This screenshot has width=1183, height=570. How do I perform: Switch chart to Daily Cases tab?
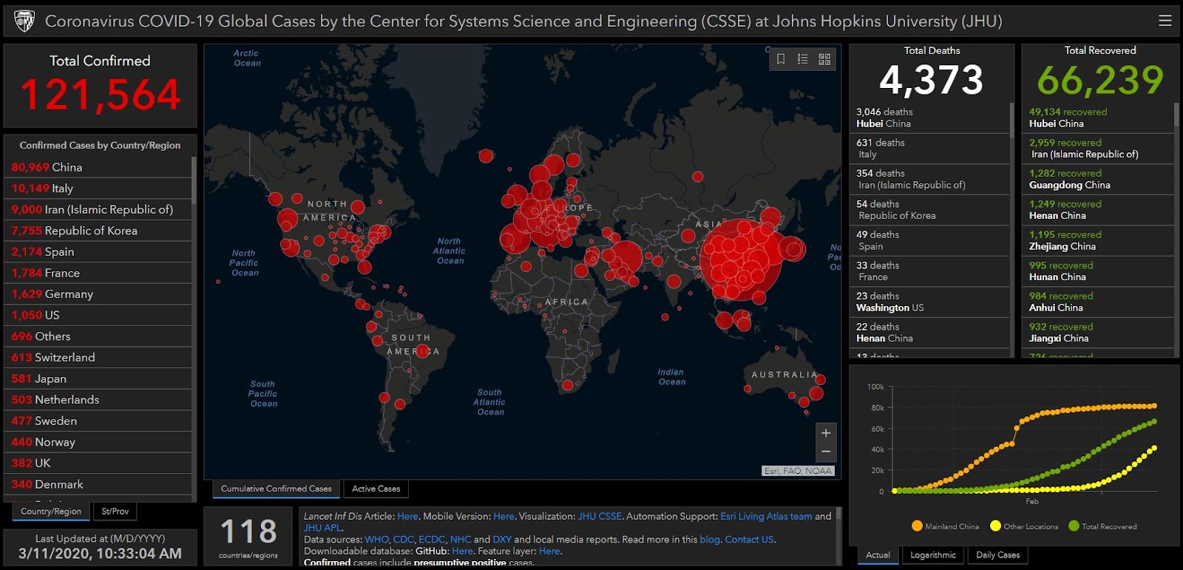998,555
